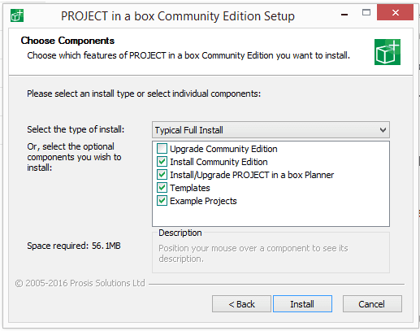Click the green box icon in title bar

click(17, 15)
